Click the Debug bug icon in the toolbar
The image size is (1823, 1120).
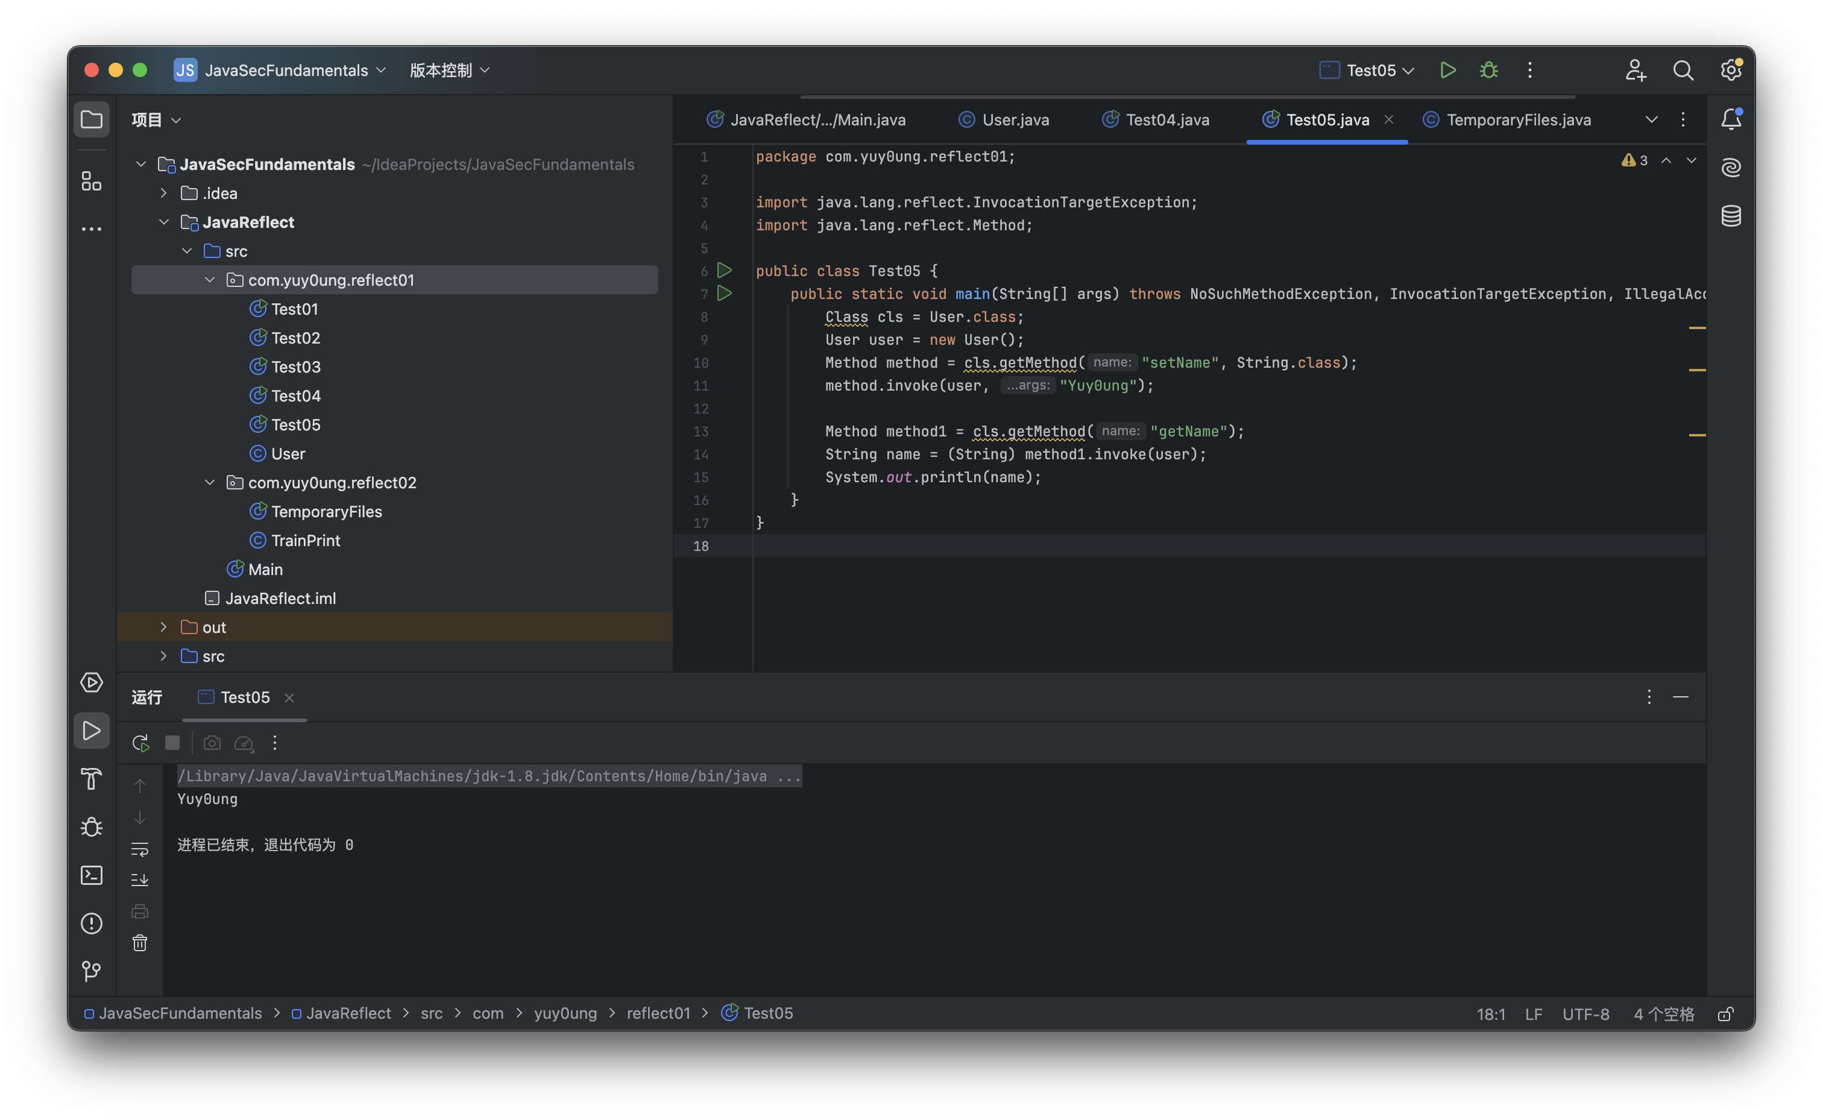pos(1489,70)
